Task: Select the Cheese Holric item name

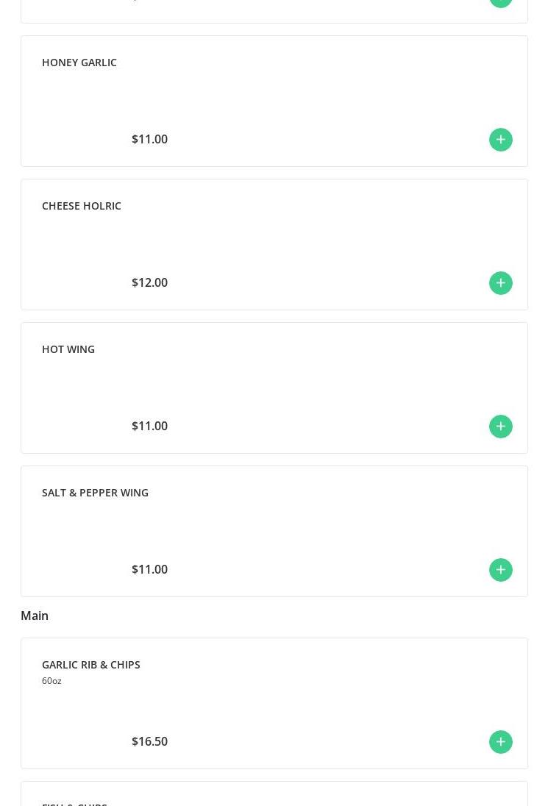Action: click(82, 206)
